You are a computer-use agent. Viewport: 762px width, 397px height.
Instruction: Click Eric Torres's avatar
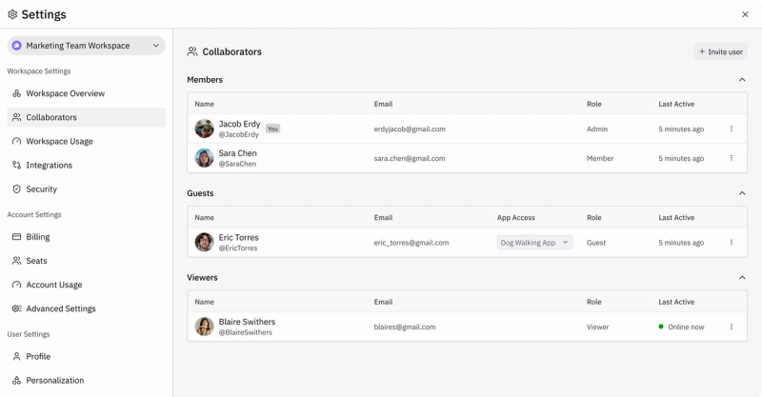pyautogui.click(x=204, y=242)
